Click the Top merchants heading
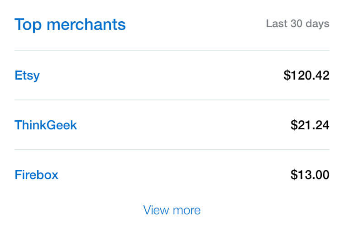The width and height of the screenshot is (344, 227). pos(70,24)
